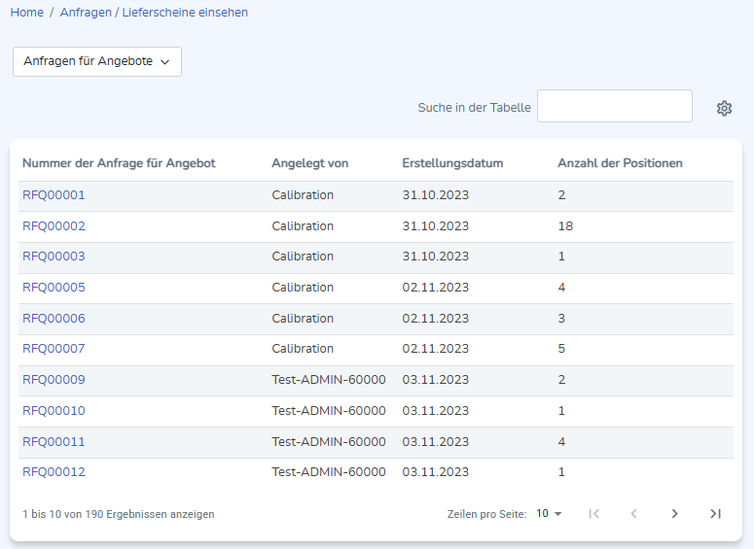Open request RFQ00001

coord(54,195)
